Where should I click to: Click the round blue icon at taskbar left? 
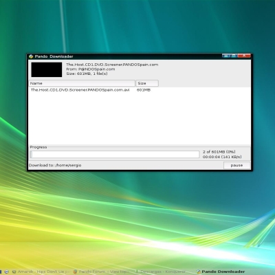(6, 272)
